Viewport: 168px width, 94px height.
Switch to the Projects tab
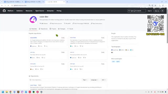click(x=53, y=29)
